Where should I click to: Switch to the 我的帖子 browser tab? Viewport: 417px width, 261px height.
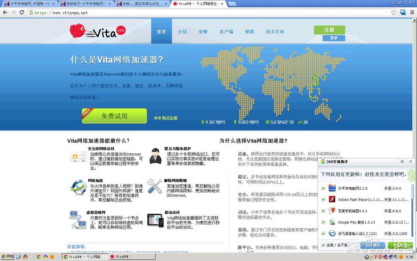pyautogui.click(x=86, y=4)
